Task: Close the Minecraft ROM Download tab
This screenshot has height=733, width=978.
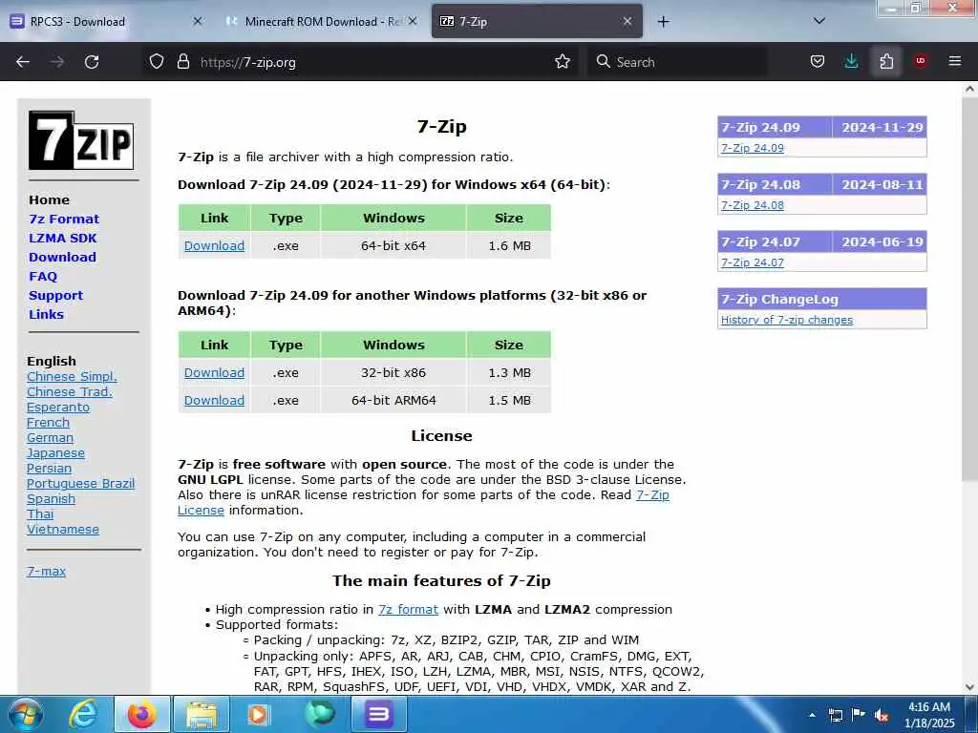Action: tap(413, 21)
